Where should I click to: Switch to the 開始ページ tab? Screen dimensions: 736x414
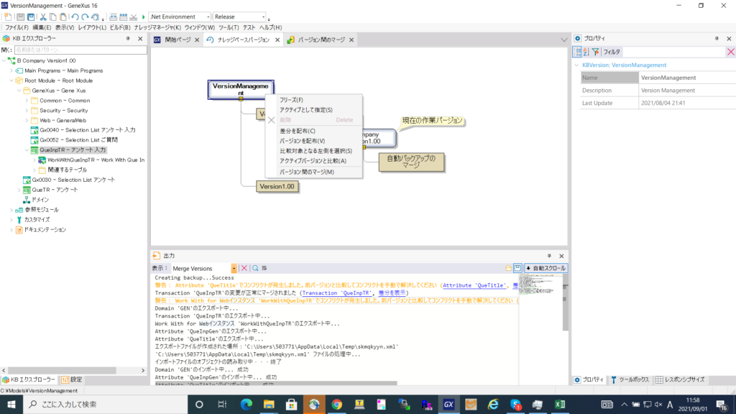(178, 40)
